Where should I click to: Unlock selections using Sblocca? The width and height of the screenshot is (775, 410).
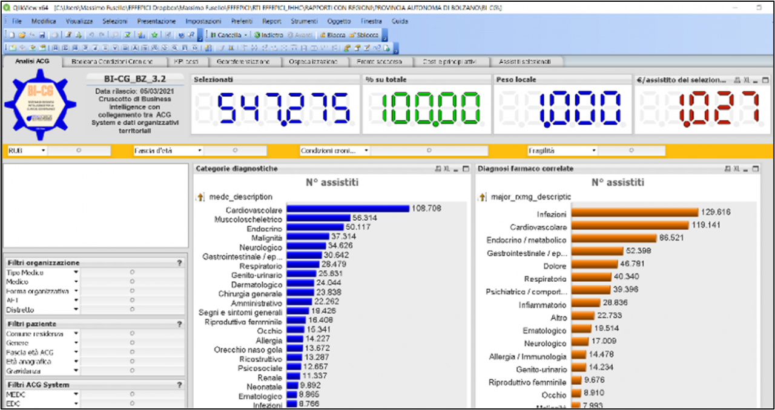coord(364,35)
